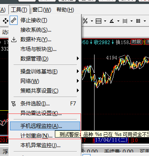Choose 数据补充(Y)... menu entry

(45, 40)
